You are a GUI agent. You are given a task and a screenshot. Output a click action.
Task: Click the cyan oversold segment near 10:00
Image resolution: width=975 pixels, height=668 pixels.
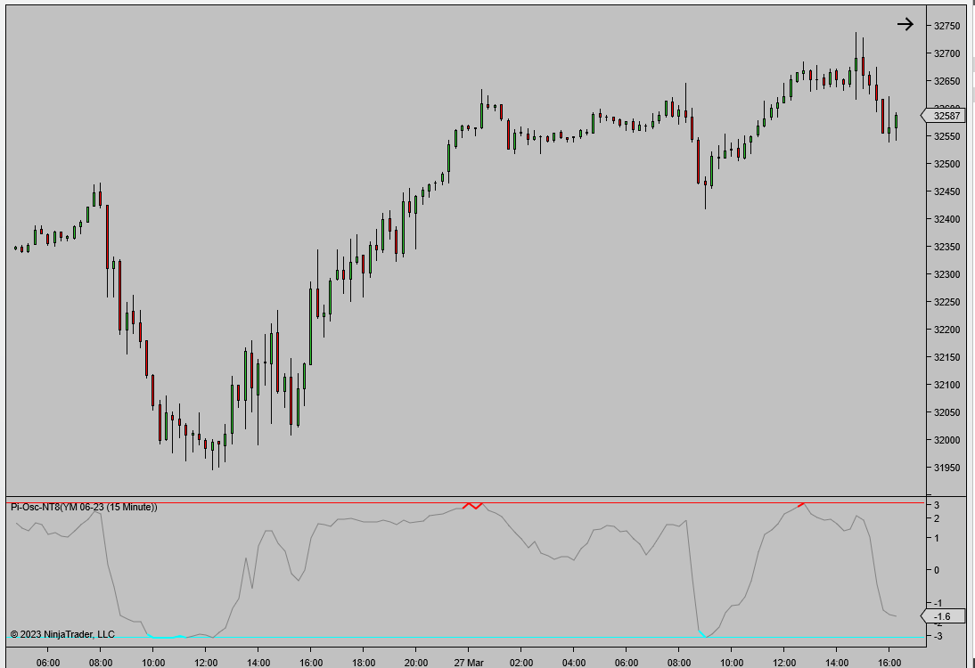165,638
